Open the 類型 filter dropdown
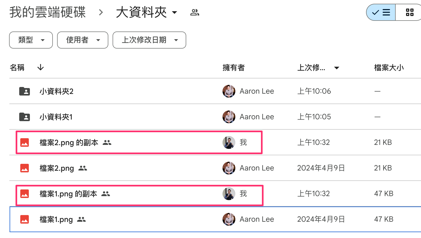This screenshot has width=421, height=238. (31, 40)
